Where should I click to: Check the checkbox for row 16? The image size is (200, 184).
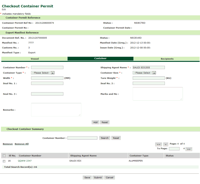click(4, 161)
